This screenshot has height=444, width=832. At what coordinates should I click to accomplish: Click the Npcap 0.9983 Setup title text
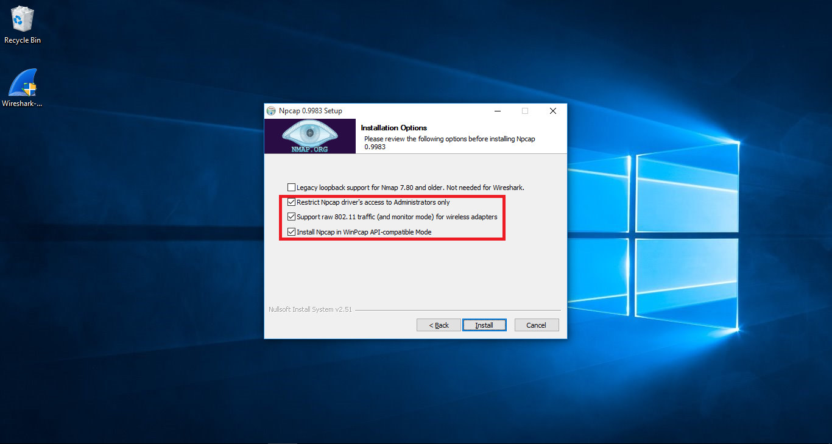[311, 111]
